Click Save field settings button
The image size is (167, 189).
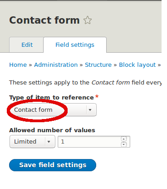click(53, 165)
